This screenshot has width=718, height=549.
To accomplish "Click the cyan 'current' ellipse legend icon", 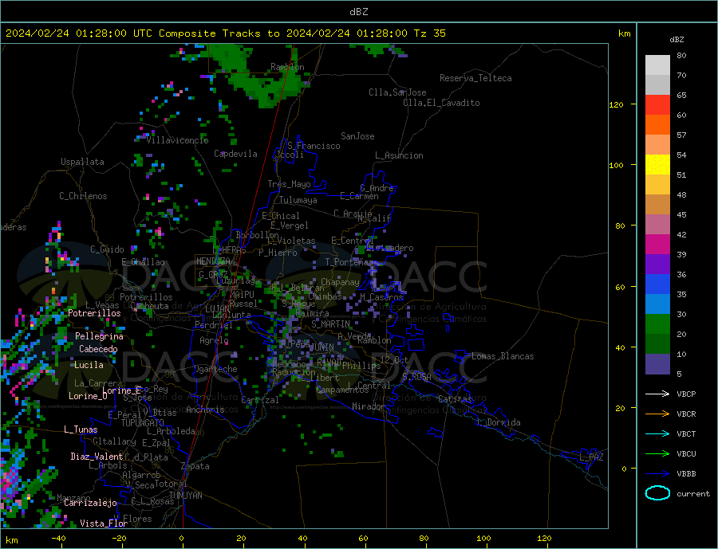I will click(657, 493).
